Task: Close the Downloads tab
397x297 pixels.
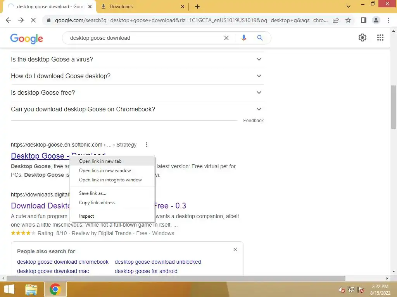Action: click(183, 7)
